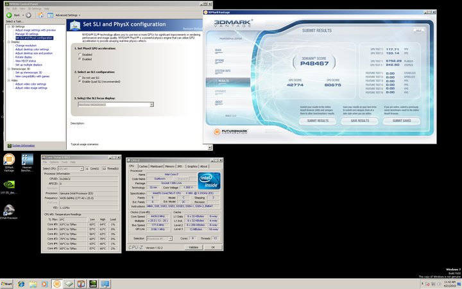
Task: Select Change resolution in task tree
Action: coord(26,46)
